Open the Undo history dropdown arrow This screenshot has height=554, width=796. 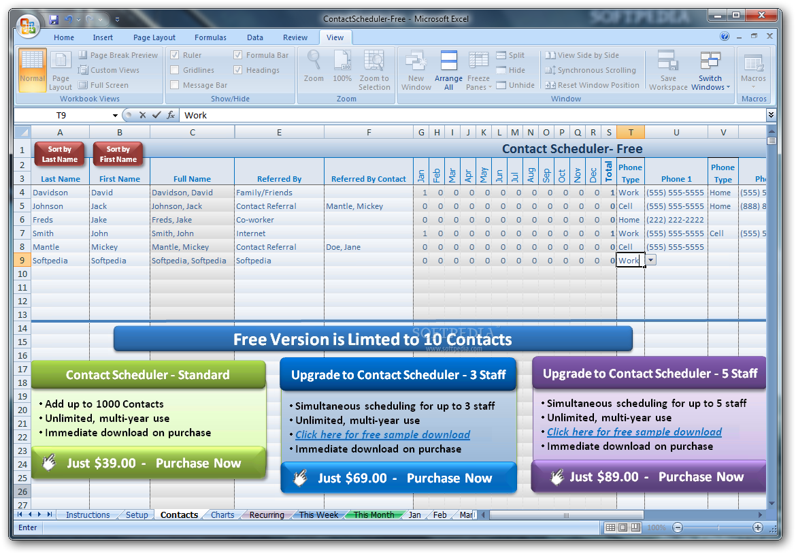click(78, 20)
